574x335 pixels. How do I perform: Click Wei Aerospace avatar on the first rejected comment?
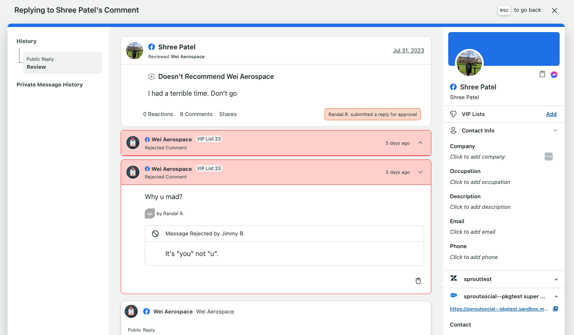coord(133,143)
